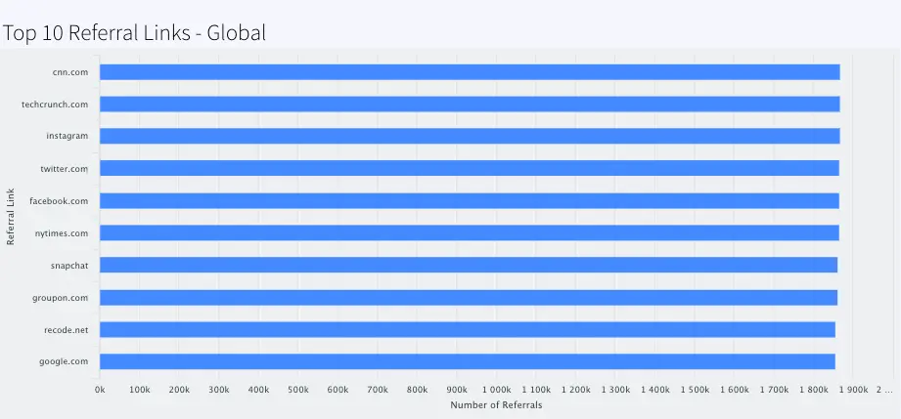Click the cnn.com bar
Viewport: 901px width, 419px height.
[470, 72]
